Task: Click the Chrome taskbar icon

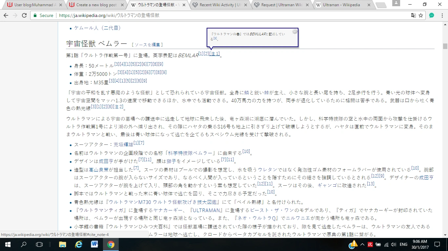Action: point(111,244)
